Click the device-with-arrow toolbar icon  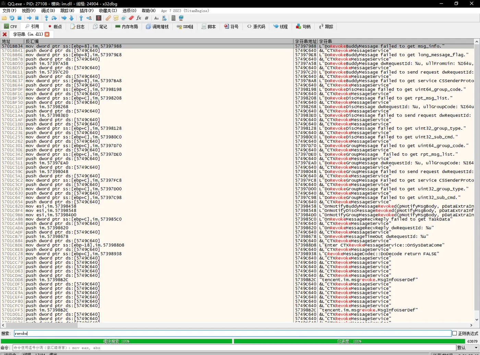(x=164, y=18)
